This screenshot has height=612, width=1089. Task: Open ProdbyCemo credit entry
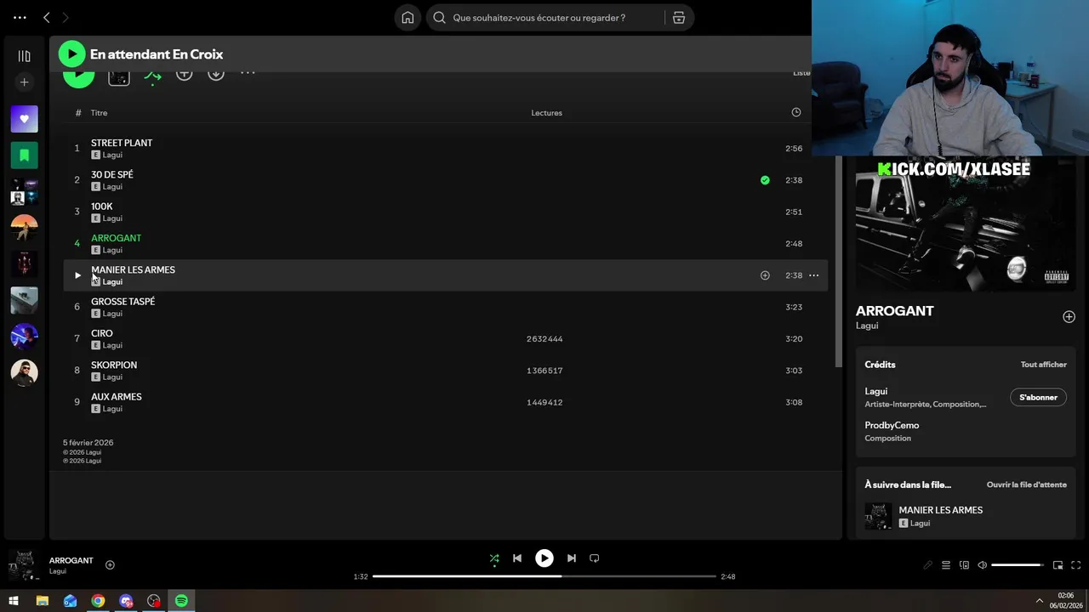(x=892, y=425)
